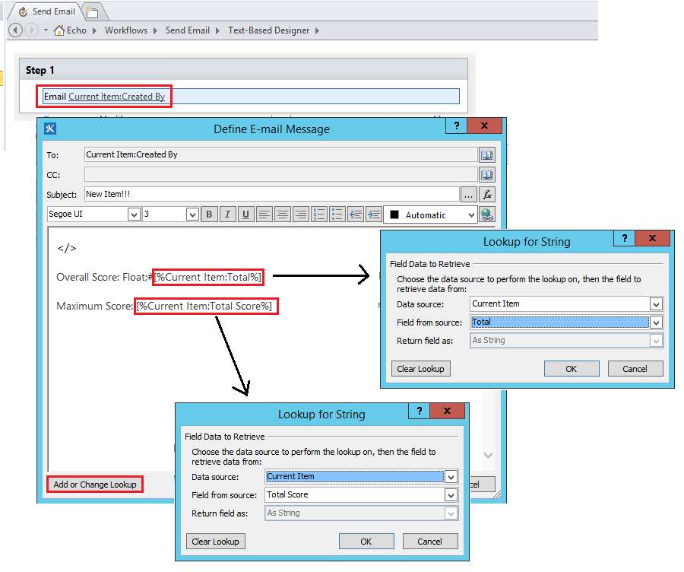This screenshot has height=572, width=684.
Task: Click the Add or Change Lookup button
Action: (94, 484)
